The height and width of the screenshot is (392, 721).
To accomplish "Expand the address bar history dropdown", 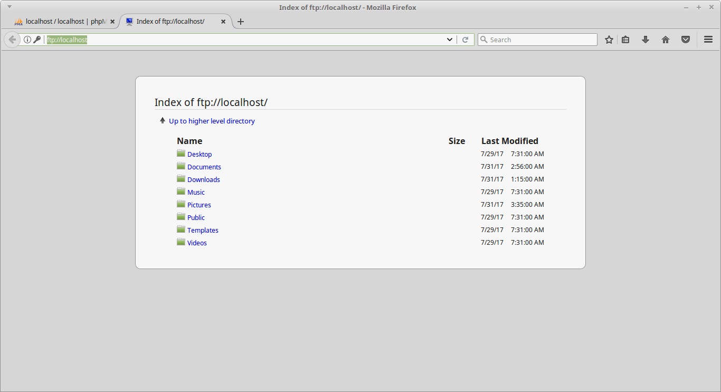I will coord(450,39).
